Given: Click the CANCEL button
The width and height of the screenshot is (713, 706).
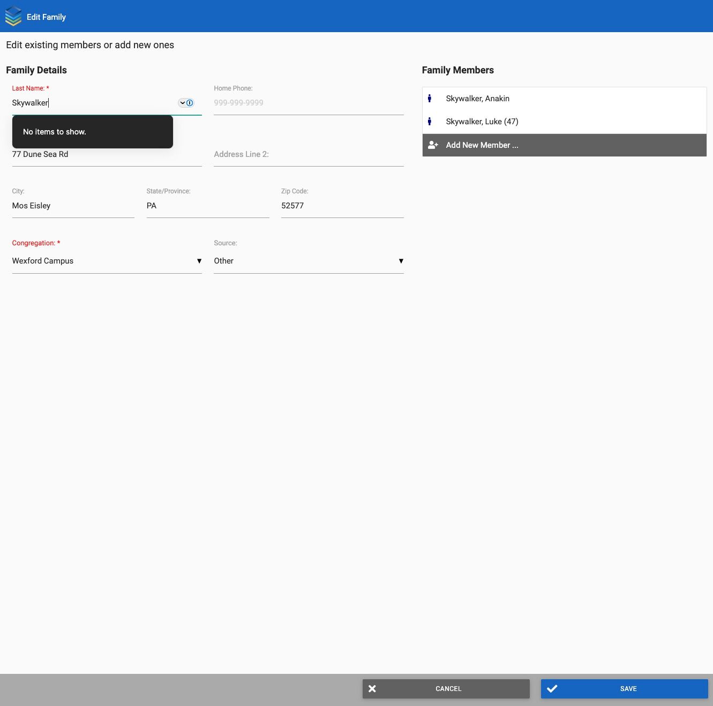Looking at the screenshot, I should point(446,689).
